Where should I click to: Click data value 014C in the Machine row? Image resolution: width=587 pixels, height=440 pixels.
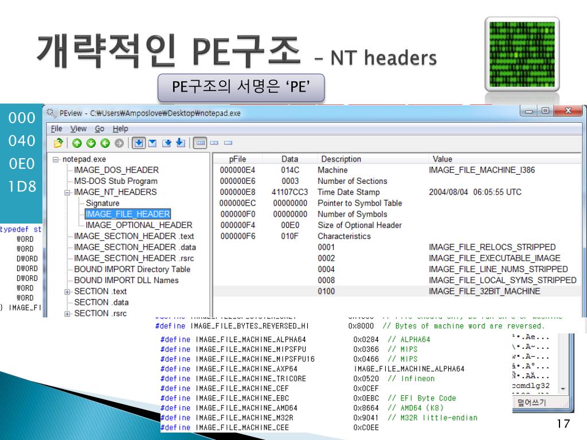pyautogui.click(x=290, y=170)
